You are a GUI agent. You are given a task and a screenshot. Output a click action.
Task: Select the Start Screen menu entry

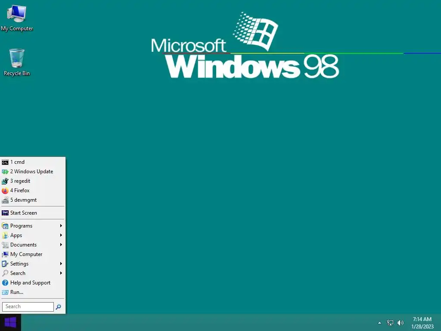click(x=33, y=213)
